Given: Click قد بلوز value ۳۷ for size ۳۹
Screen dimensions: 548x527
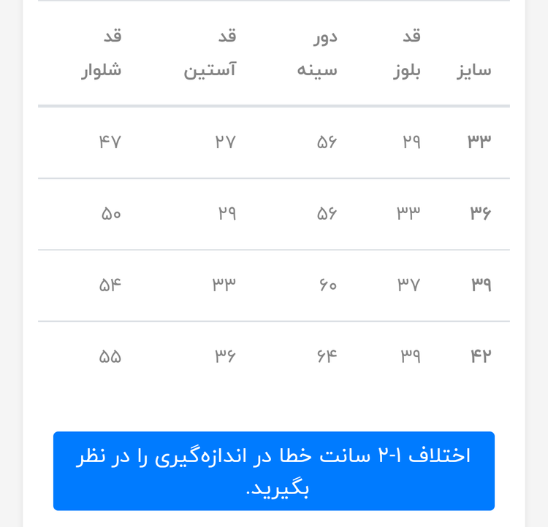Looking at the screenshot, I should click(408, 284).
